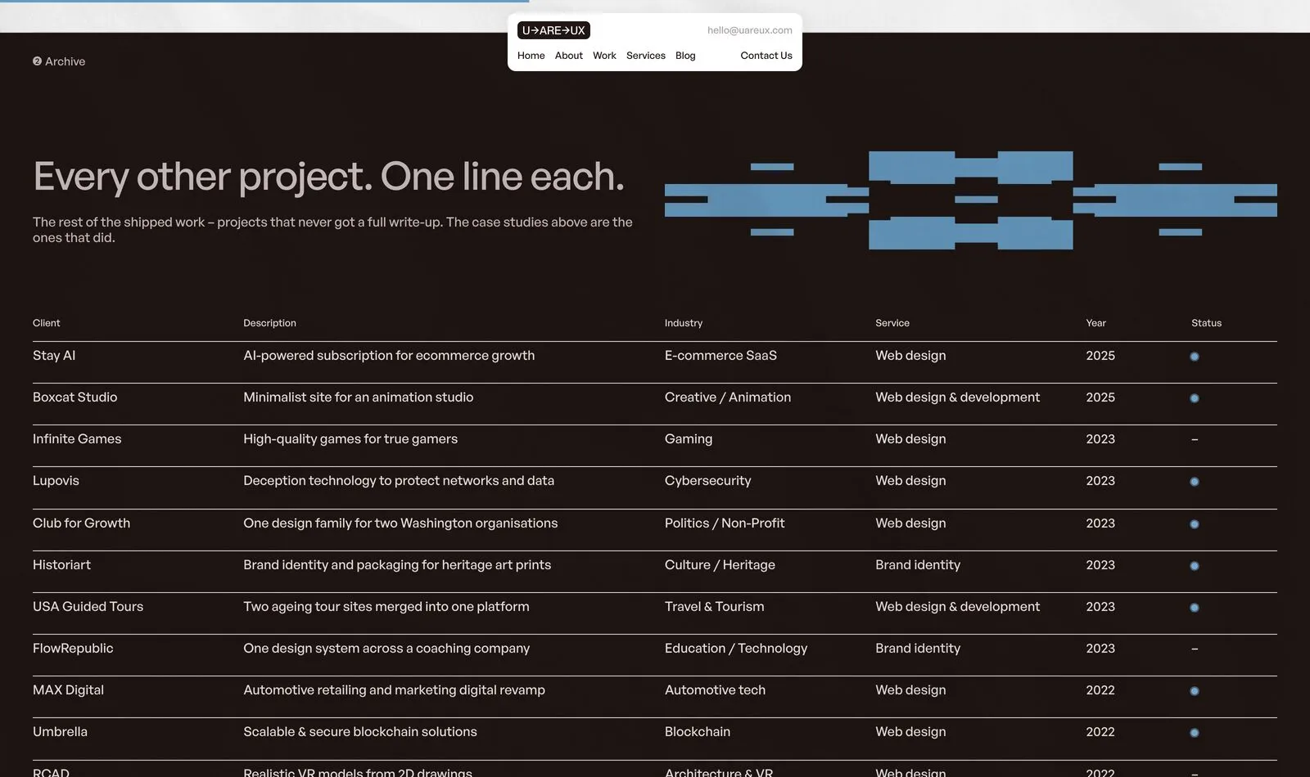Viewport: 1310px width, 777px height.
Task: Open the Stay AI project row
Action: (x=655, y=362)
